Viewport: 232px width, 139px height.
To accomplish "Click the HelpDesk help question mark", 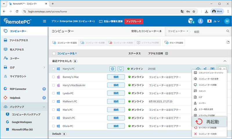I will [x=44, y=98].
